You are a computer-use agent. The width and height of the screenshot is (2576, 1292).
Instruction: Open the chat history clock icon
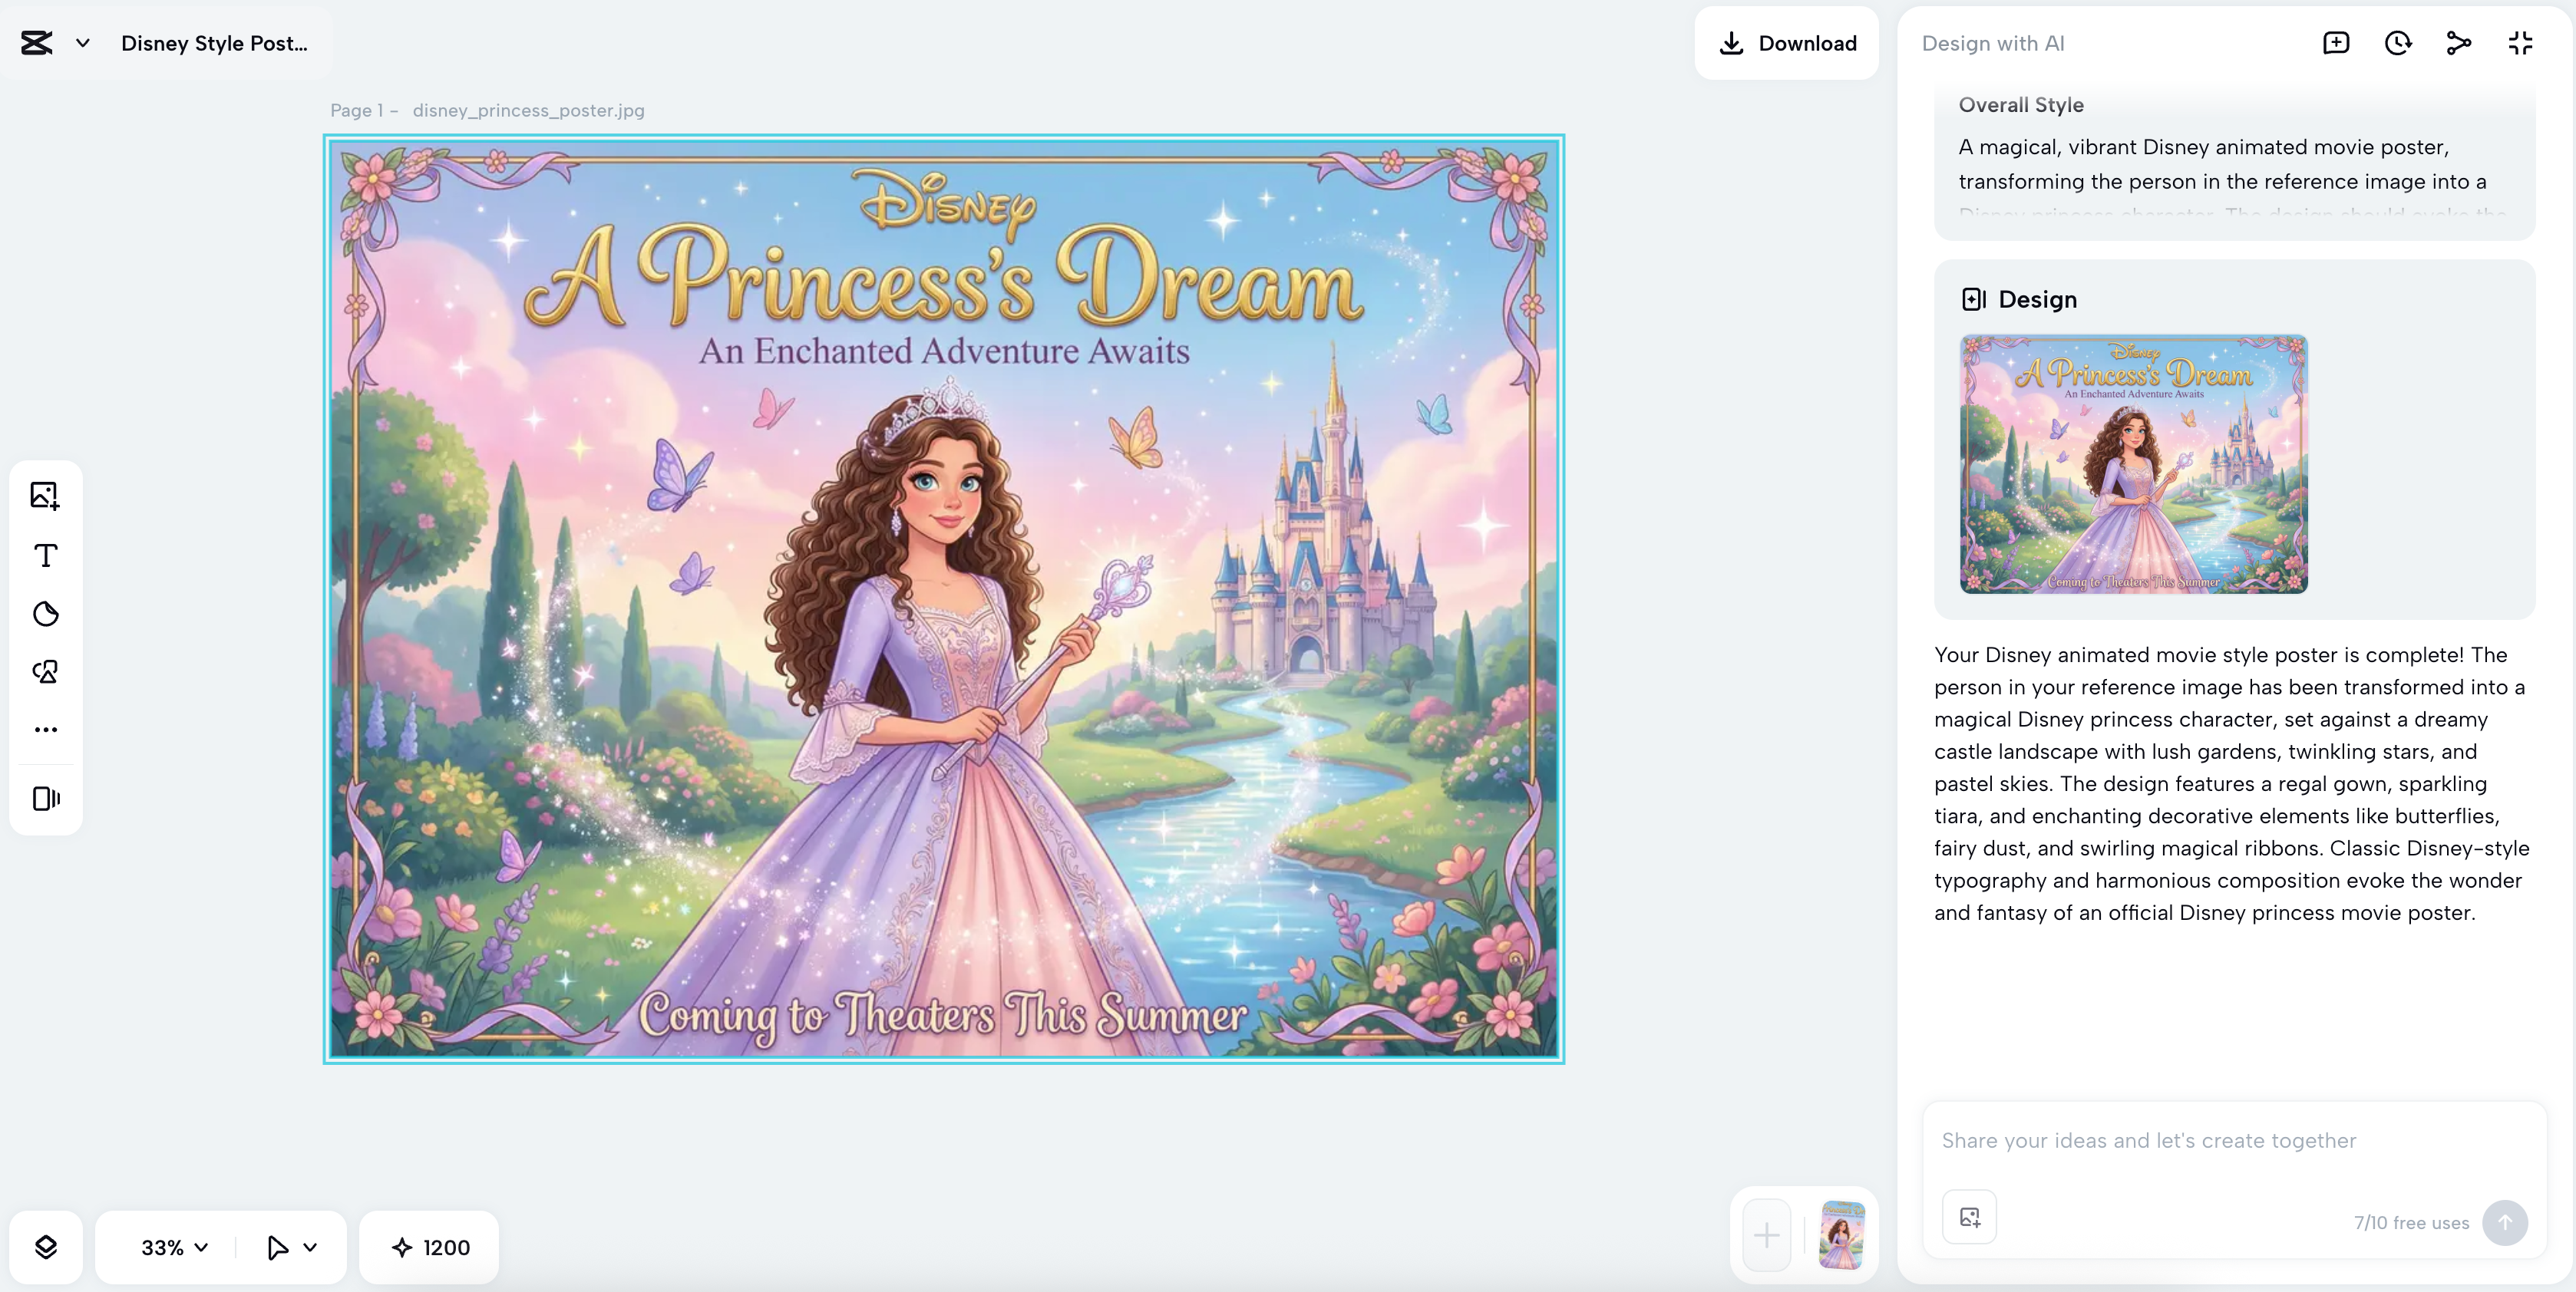pos(2397,43)
